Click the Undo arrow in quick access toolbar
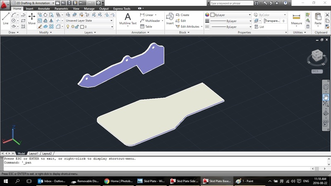Viewport: 331px width, 186px height. [x=81, y=3]
